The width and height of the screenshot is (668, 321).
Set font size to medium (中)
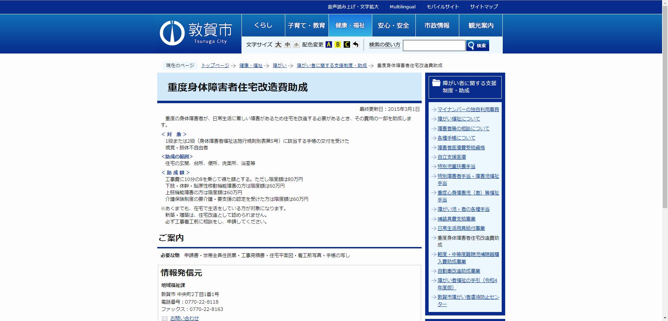pyautogui.click(x=287, y=44)
